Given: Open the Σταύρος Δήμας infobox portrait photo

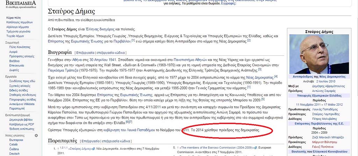Looking at the screenshot, I should pos(319,54).
